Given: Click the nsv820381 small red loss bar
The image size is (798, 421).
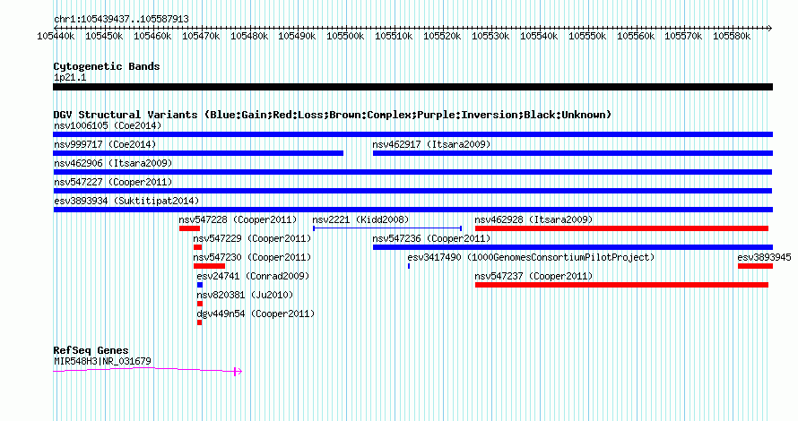Looking at the screenshot, I should (x=199, y=304).
